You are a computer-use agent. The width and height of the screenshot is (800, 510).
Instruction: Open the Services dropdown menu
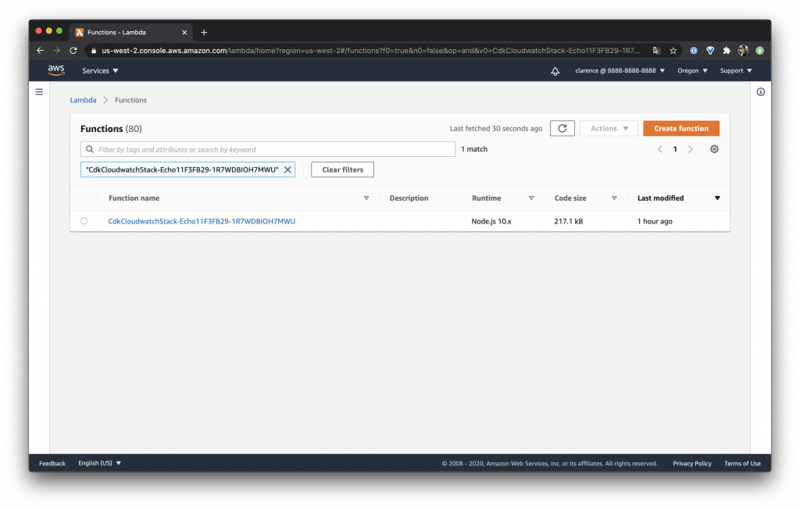(x=100, y=70)
